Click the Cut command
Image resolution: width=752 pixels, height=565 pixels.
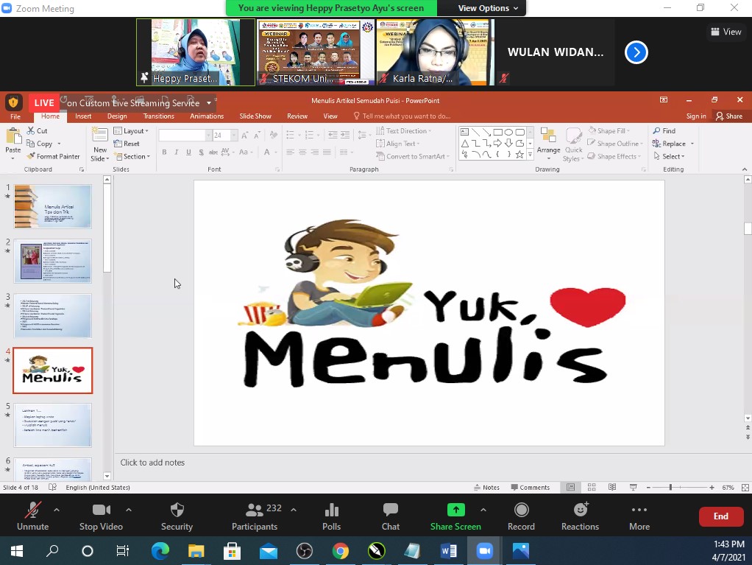point(38,130)
